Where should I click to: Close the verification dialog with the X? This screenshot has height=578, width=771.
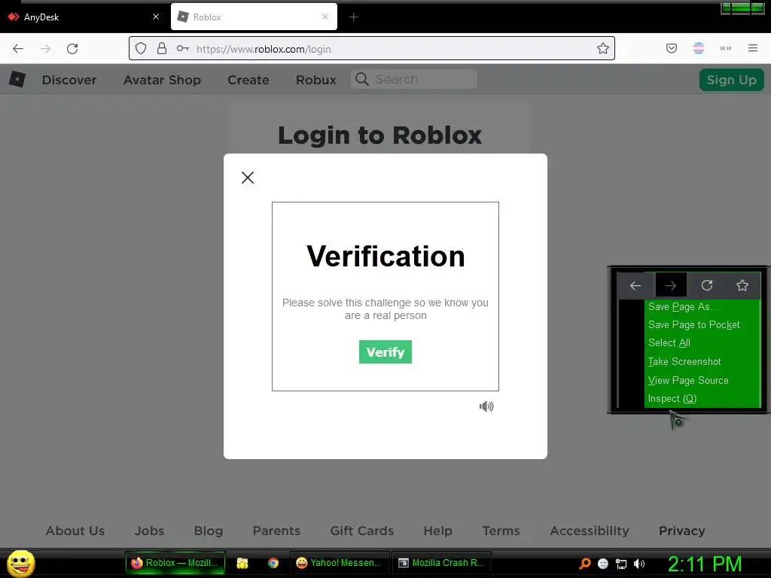[x=248, y=178]
